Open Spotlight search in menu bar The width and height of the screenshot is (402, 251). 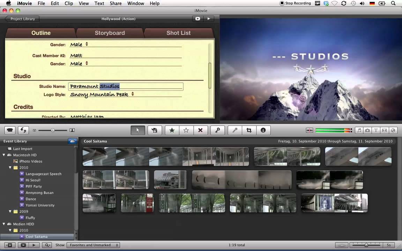(393, 3)
